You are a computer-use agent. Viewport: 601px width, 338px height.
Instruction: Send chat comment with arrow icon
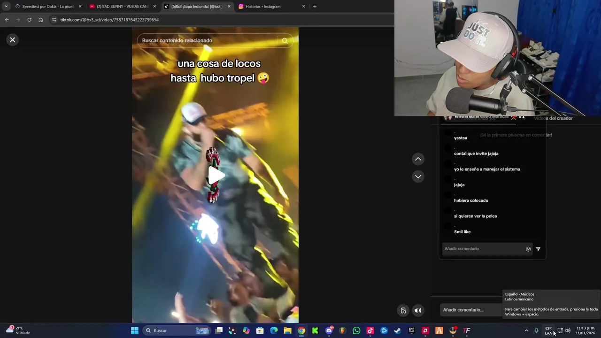(x=538, y=249)
